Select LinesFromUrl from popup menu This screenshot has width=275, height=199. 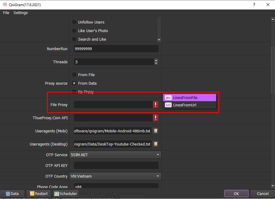[189, 105]
